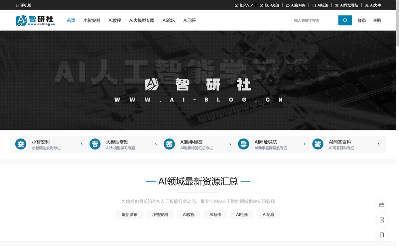Select 最新发布 filter tab
The image size is (399, 249).
129,214
